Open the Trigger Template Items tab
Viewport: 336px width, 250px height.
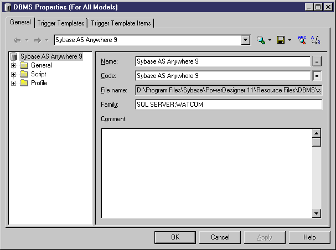121,23
